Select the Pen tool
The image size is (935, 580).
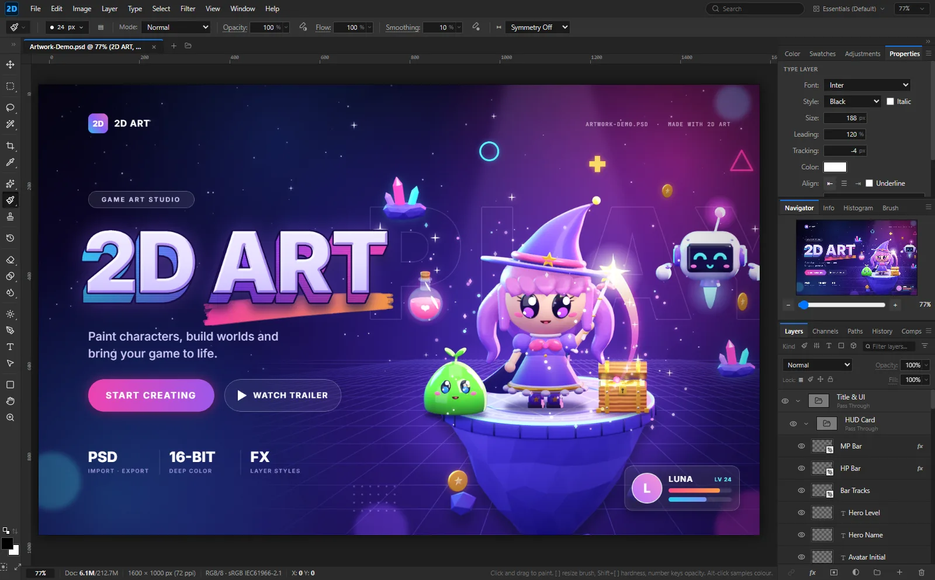tap(10, 331)
